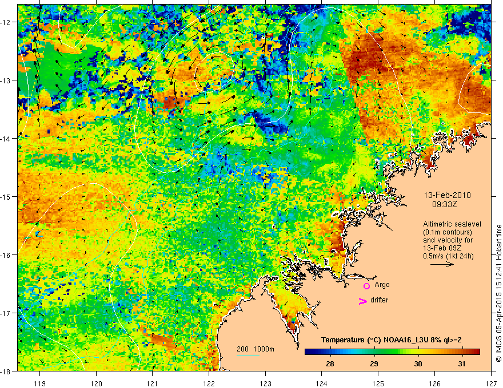503x388 pixels.
Task: Click the longitude axis label '122'
Action: [209, 383]
